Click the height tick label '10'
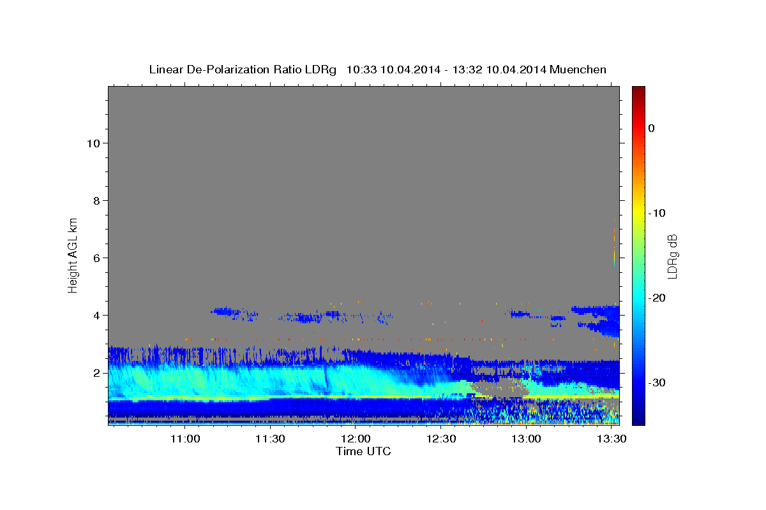The width and height of the screenshot is (766, 510). [x=93, y=143]
